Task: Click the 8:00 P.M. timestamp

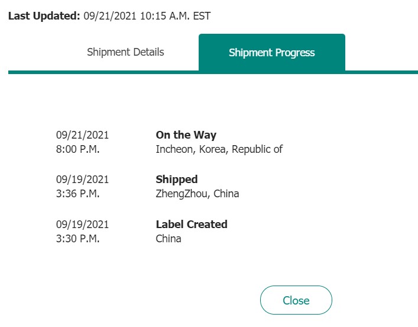Action: 77,149
